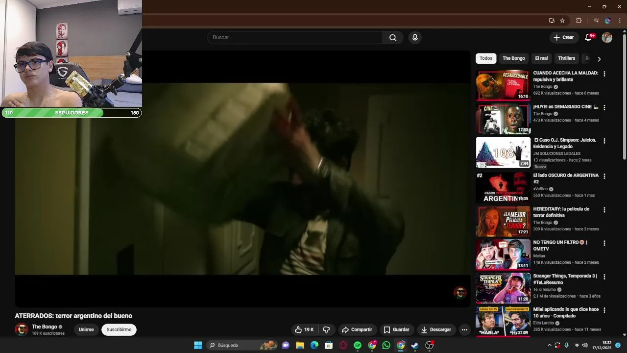This screenshot has height=353, width=627.
Task: Click the video player to pause
Action: 242,179
